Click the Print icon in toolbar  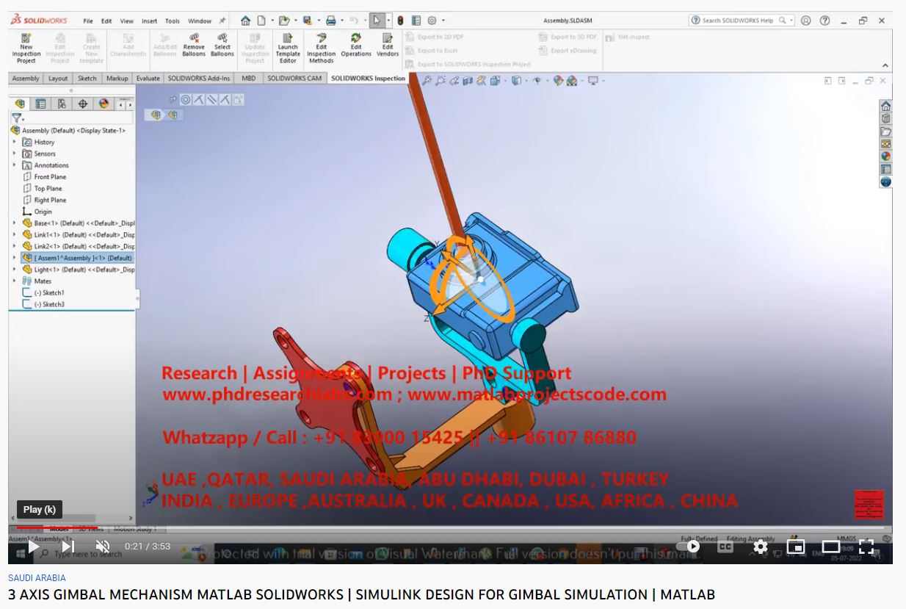click(x=330, y=21)
